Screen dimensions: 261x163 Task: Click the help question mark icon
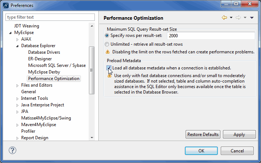pos(12,151)
